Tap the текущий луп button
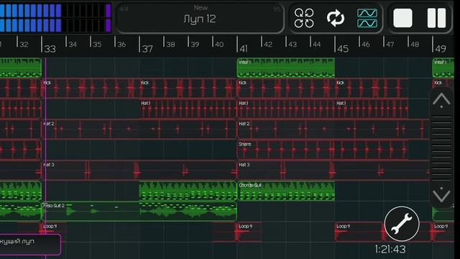The height and width of the screenshot is (259, 460). pos(30,244)
